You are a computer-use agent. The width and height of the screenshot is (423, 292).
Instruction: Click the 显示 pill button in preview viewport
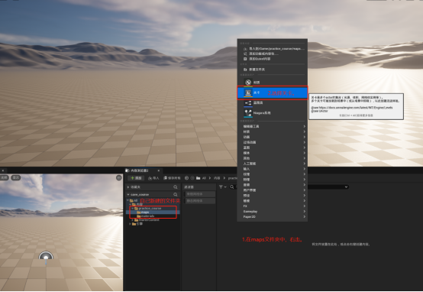[x=15, y=178]
